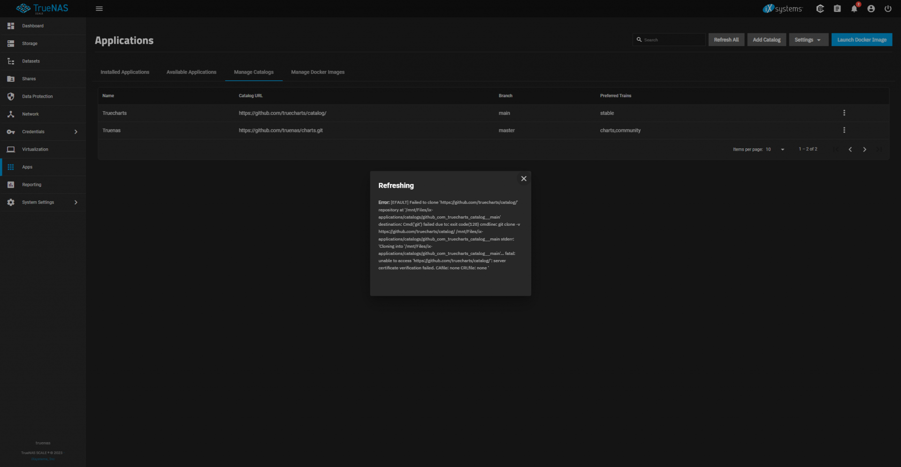Image resolution: width=901 pixels, height=467 pixels.
Task: Open the user account icon
Action: 871,8
